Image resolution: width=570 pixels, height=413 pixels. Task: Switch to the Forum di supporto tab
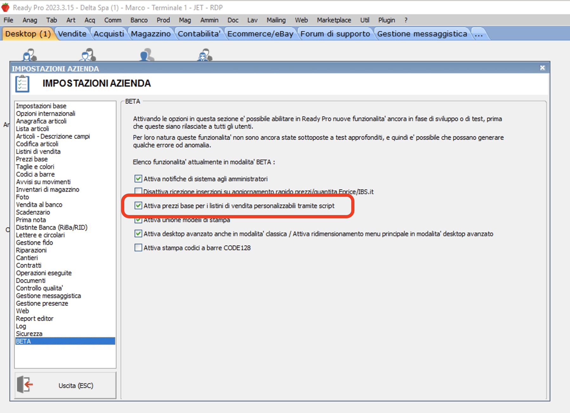pyautogui.click(x=335, y=34)
